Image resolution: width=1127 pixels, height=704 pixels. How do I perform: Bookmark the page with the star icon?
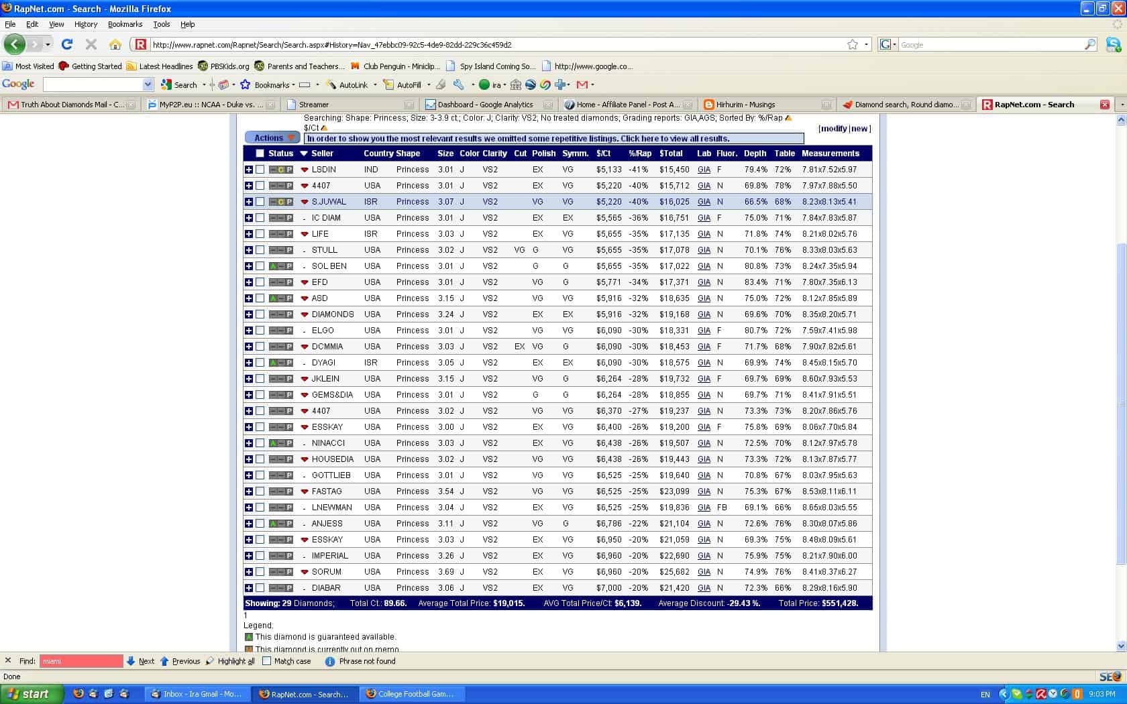pyautogui.click(x=852, y=44)
